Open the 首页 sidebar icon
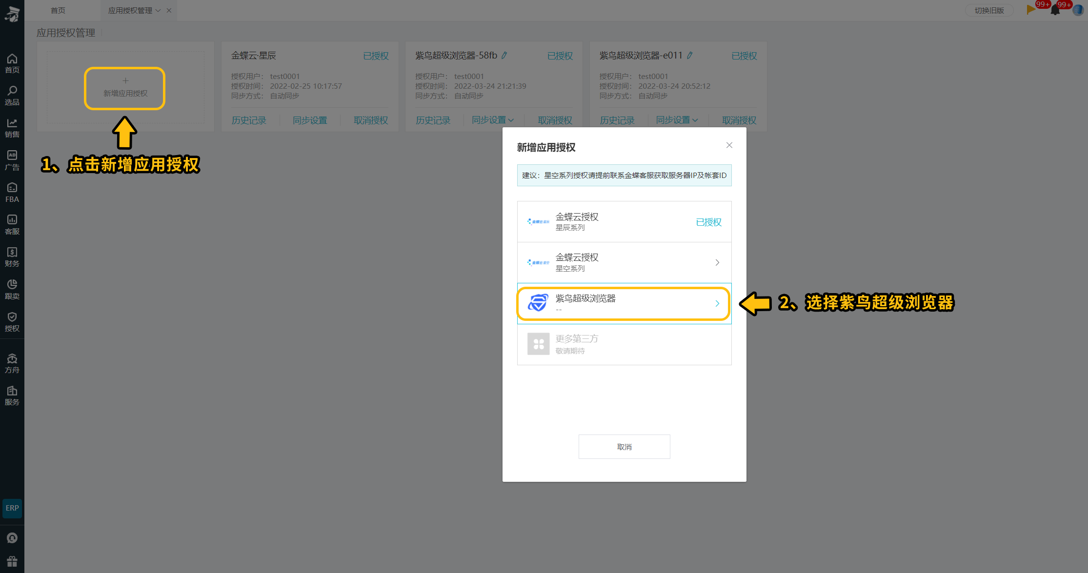Viewport: 1088px width, 573px height. pyautogui.click(x=12, y=63)
